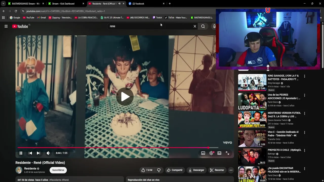Open the player settings gear
Viewport: 324px width, 182px height.
(211, 153)
